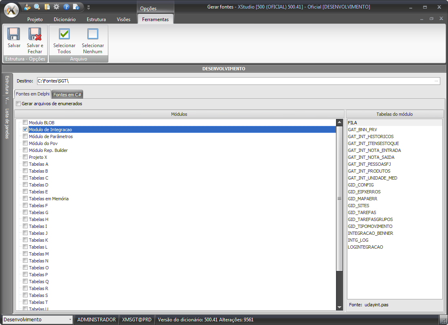This screenshot has height=325, width=448.
Task: Open the XStudio application orb menu
Action: pos(12,10)
